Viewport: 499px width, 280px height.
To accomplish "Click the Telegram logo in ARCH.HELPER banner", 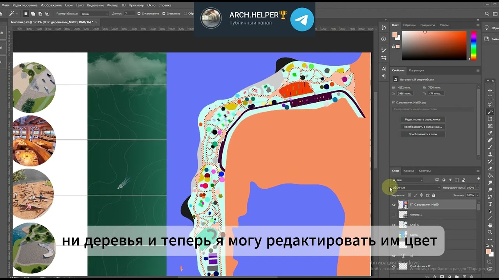I will point(302,19).
